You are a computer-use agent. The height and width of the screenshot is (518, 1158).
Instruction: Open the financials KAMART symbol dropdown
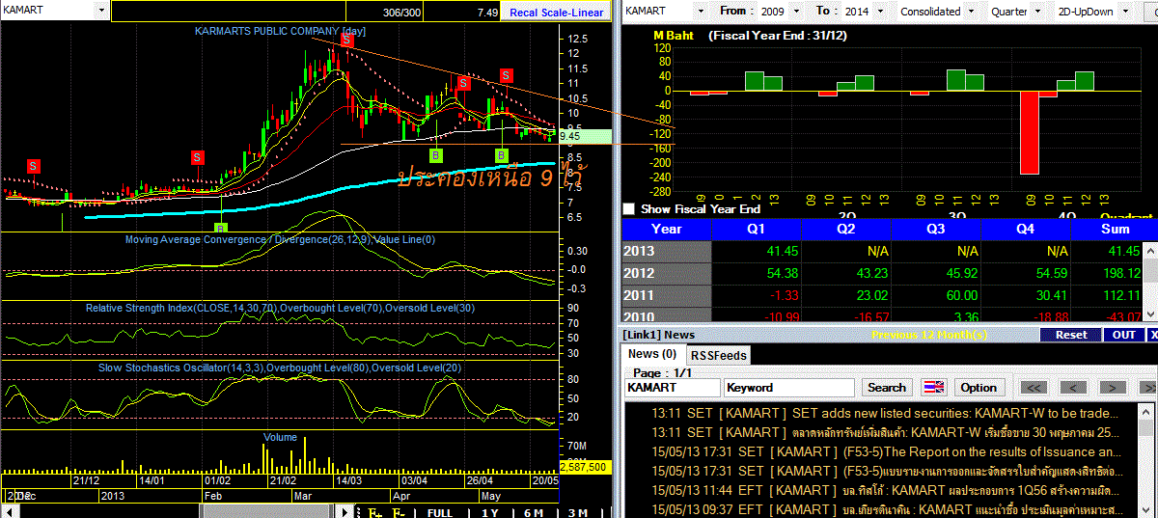703,12
